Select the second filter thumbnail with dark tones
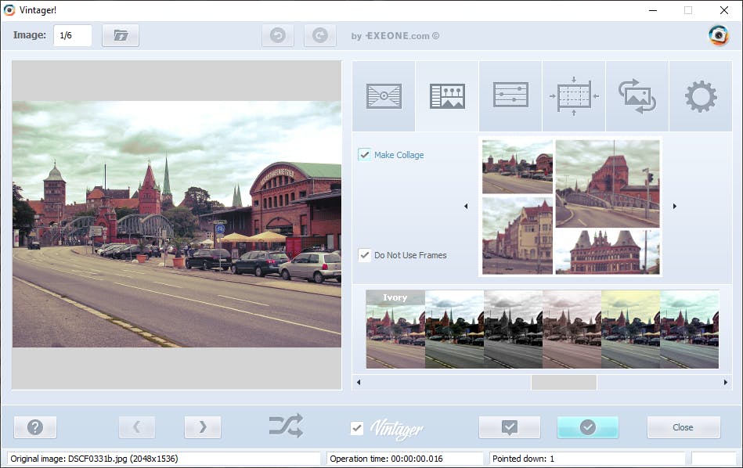Viewport: 743px width, 468px height. tap(454, 329)
